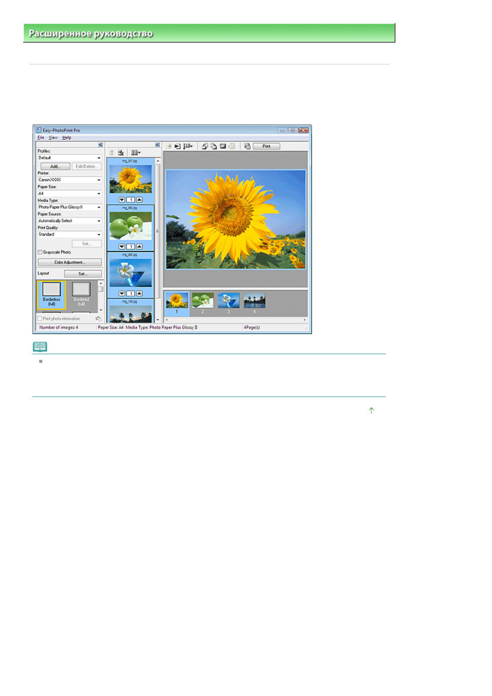Click the Add... profile button
492x696 pixels.
tap(55, 167)
